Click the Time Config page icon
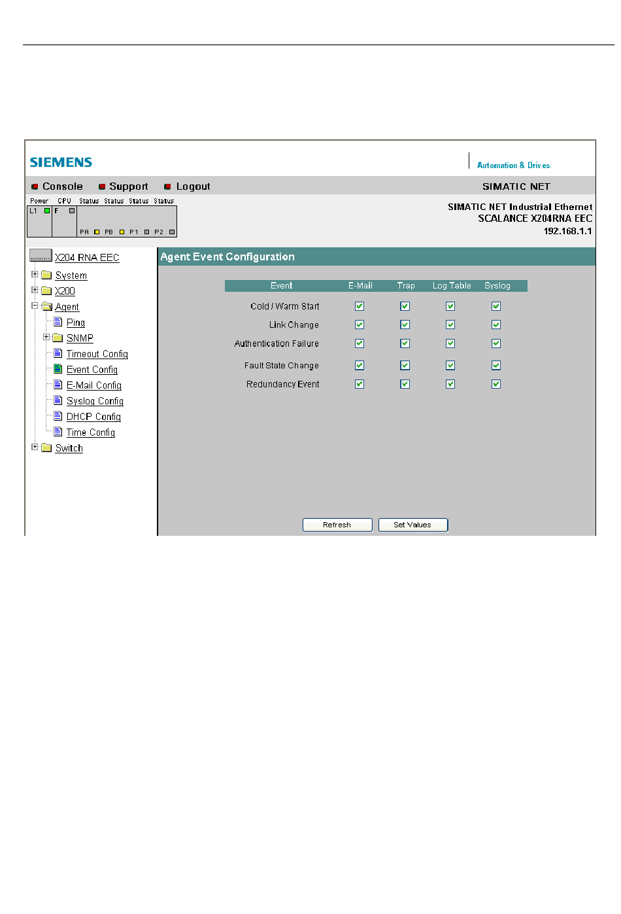The height and width of the screenshot is (914, 621). click(x=58, y=432)
